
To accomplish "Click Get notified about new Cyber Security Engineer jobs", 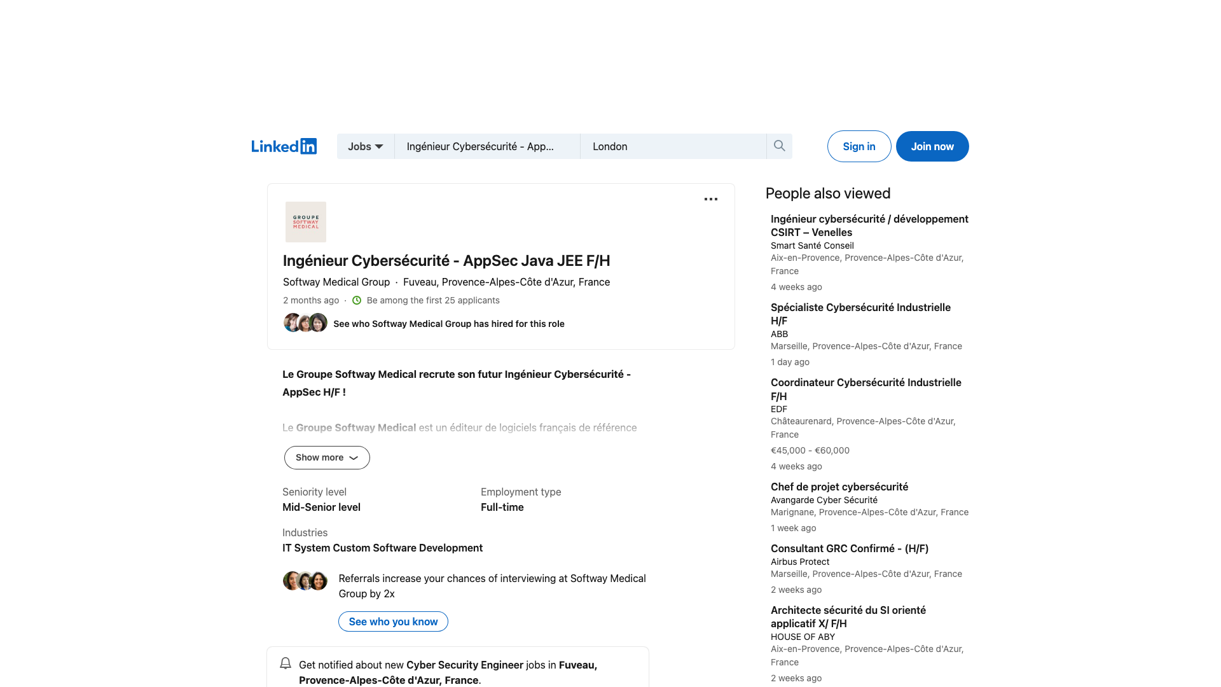I will [448, 672].
